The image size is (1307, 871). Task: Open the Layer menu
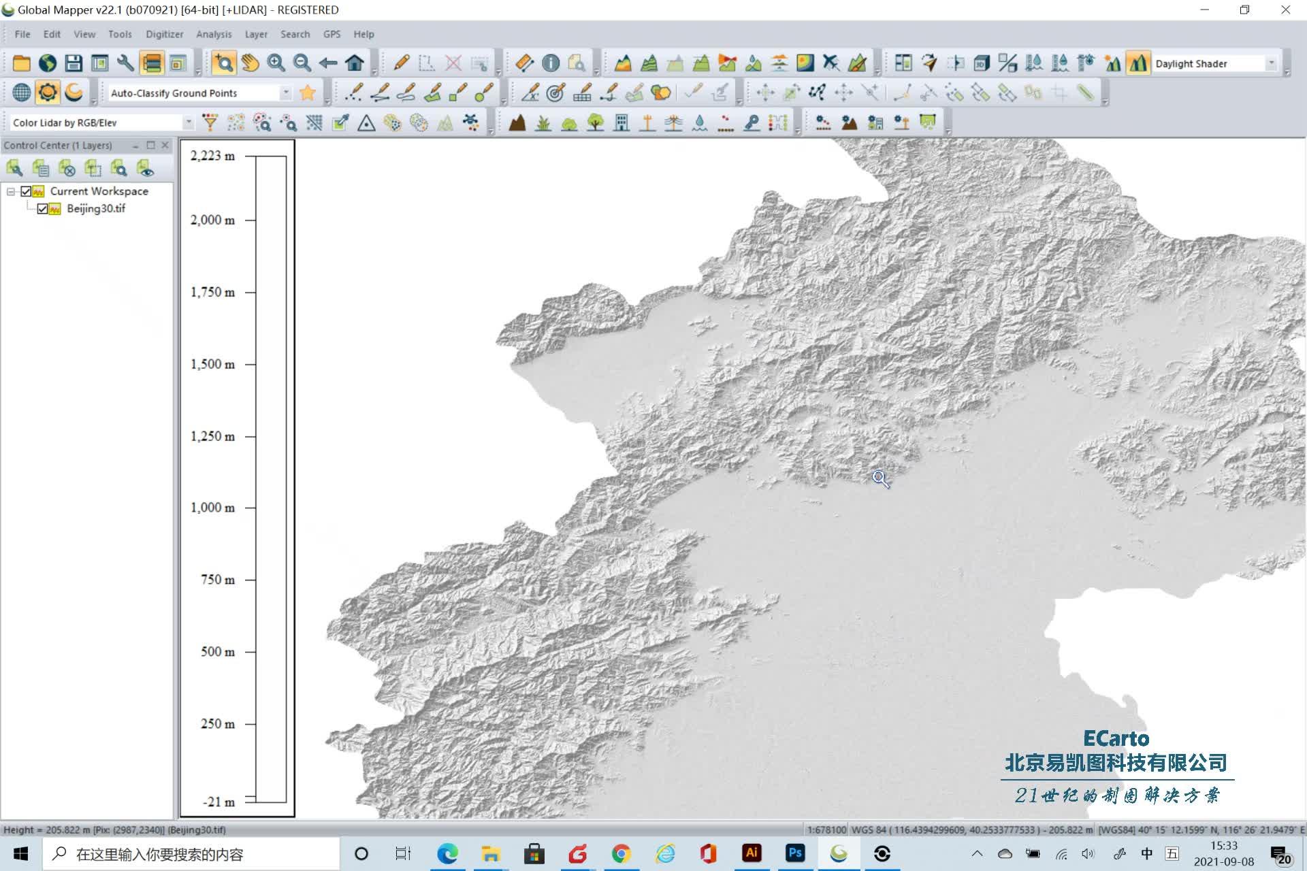(256, 34)
